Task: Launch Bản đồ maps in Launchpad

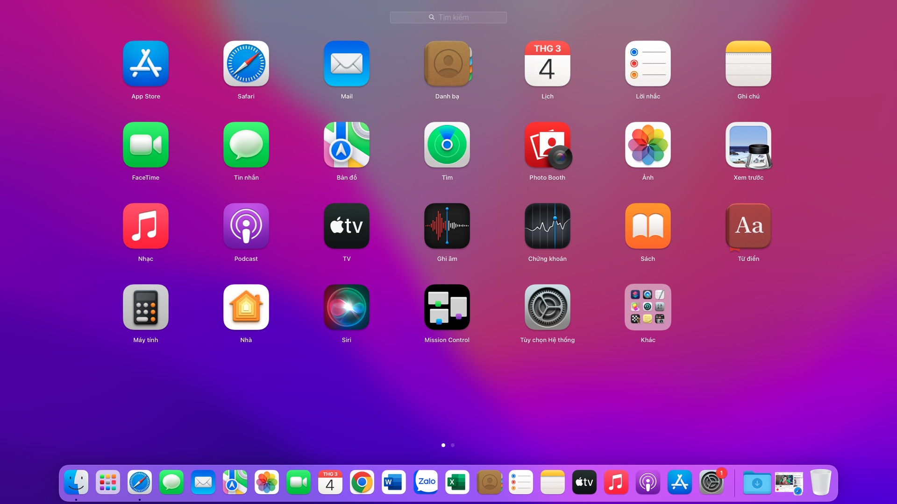Action: point(347,145)
